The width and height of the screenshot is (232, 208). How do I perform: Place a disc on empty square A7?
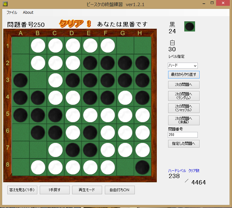(x=20, y=150)
